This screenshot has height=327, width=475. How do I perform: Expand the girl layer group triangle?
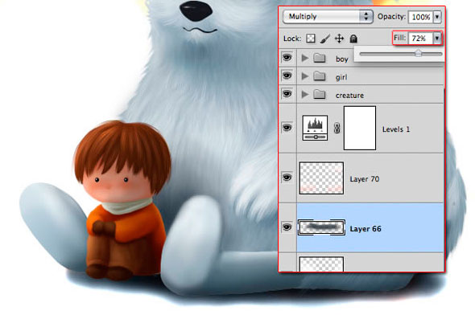[x=305, y=76]
